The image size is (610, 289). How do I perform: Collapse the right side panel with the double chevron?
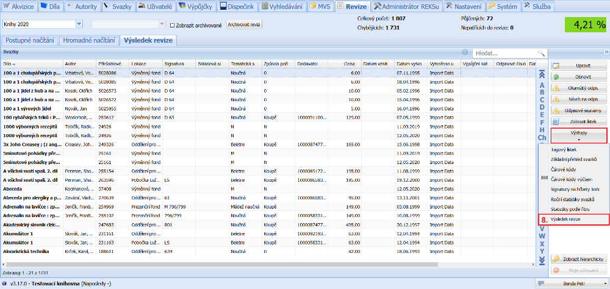tap(606, 52)
